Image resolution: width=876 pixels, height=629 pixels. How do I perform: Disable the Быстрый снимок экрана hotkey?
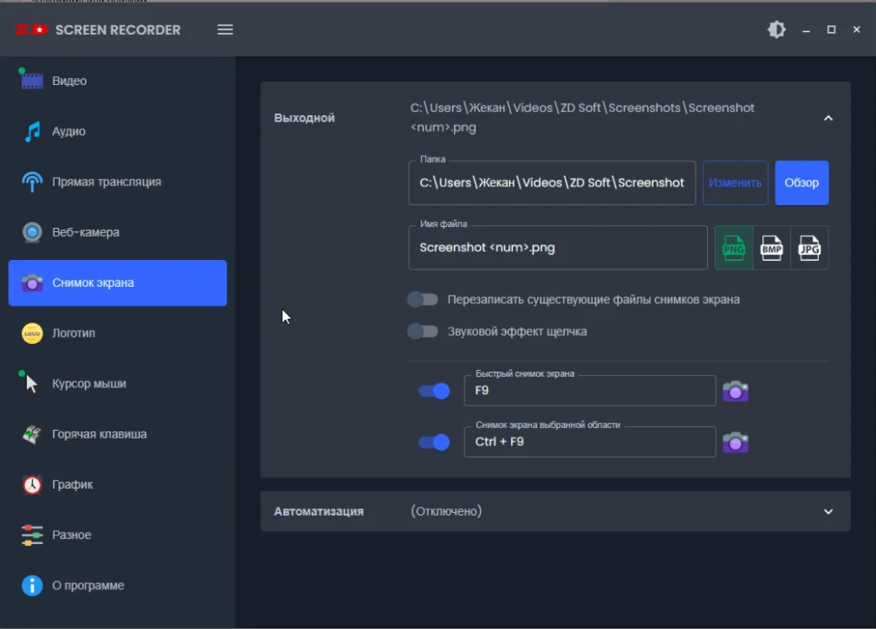point(434,391)
